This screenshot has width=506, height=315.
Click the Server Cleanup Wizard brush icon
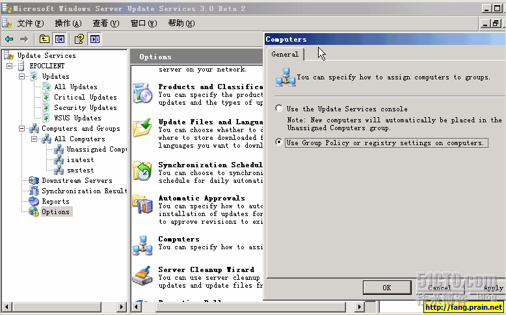coord(142,275)
